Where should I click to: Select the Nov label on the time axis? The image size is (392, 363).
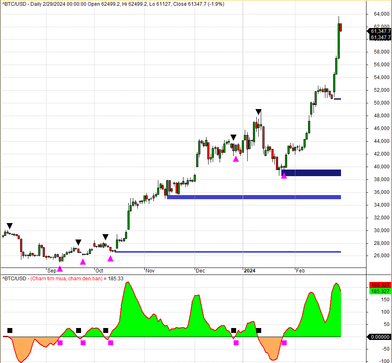click(x=150, y=271)
